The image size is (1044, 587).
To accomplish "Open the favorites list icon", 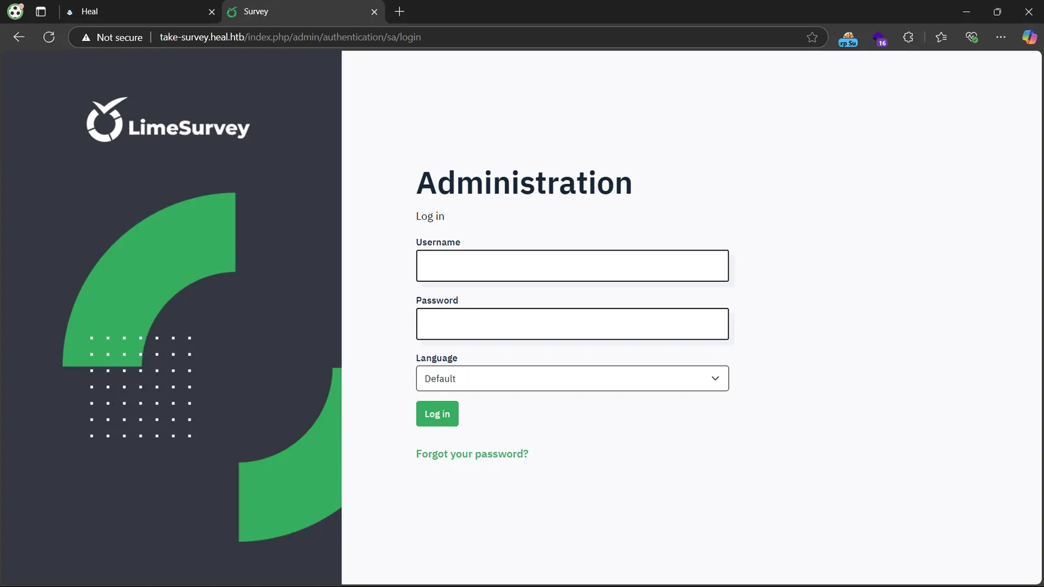I will [x=941, y=37].
